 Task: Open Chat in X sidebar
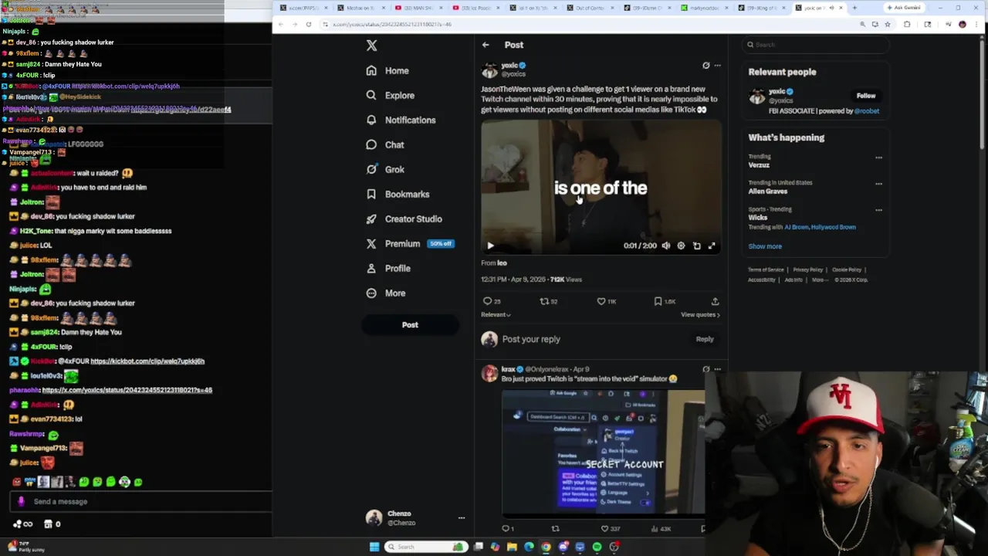[384, 144]
